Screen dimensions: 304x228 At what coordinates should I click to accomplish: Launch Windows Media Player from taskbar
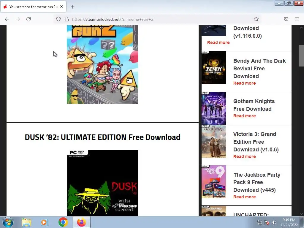pos(45,222)
